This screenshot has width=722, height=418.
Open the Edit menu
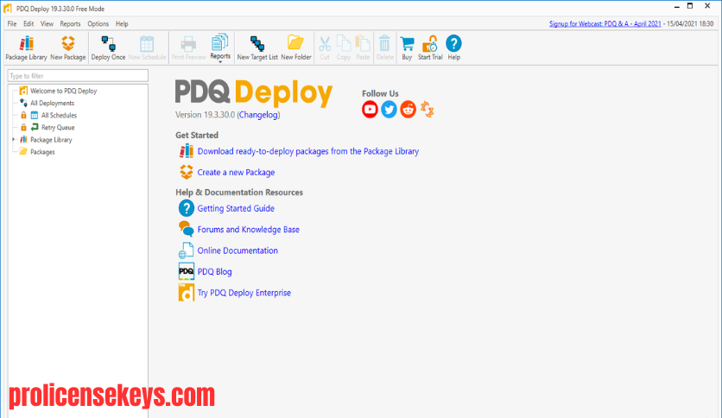point(28,24)
